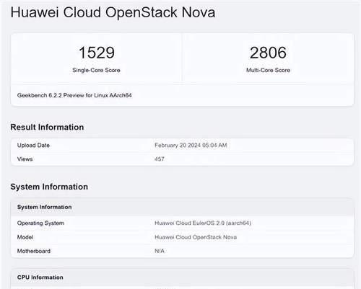Select the 457 views value
Viewport: 361px width, 289px height.
click(160, 159)
